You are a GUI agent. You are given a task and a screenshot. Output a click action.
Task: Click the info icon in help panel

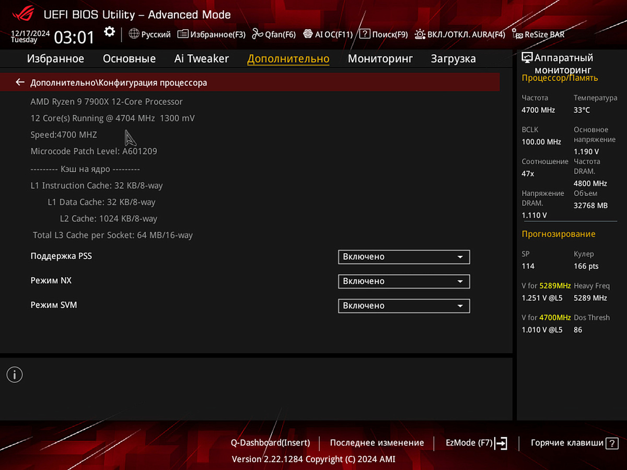tap(15, 374)
